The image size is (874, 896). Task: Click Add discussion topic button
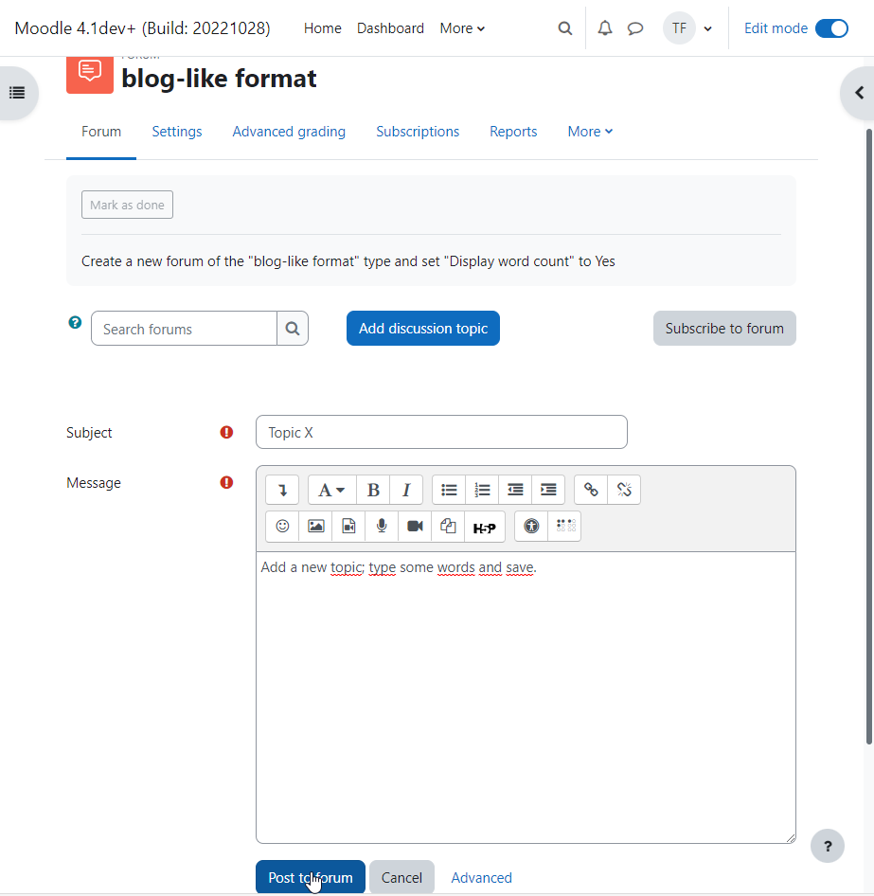coord(422,329)
